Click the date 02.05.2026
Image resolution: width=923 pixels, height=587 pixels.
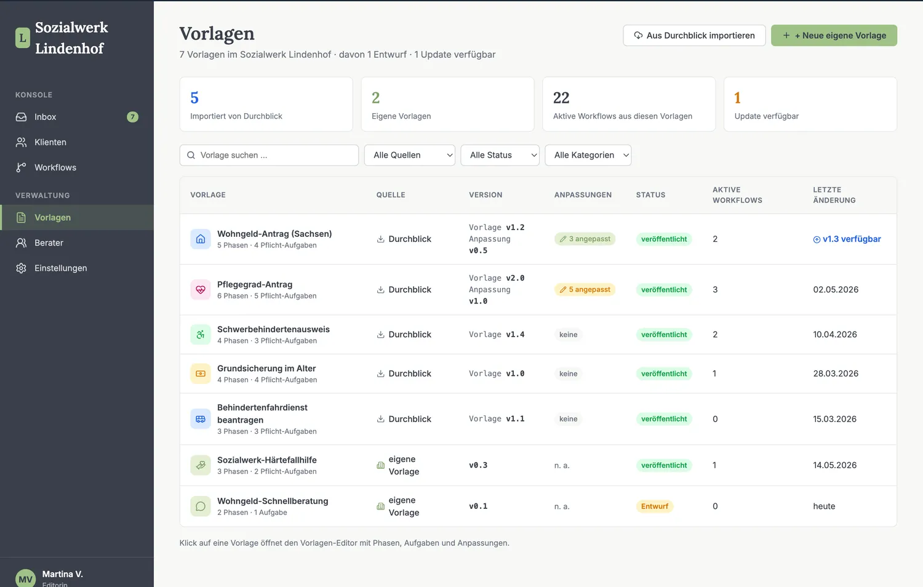[x=836, y=289]
